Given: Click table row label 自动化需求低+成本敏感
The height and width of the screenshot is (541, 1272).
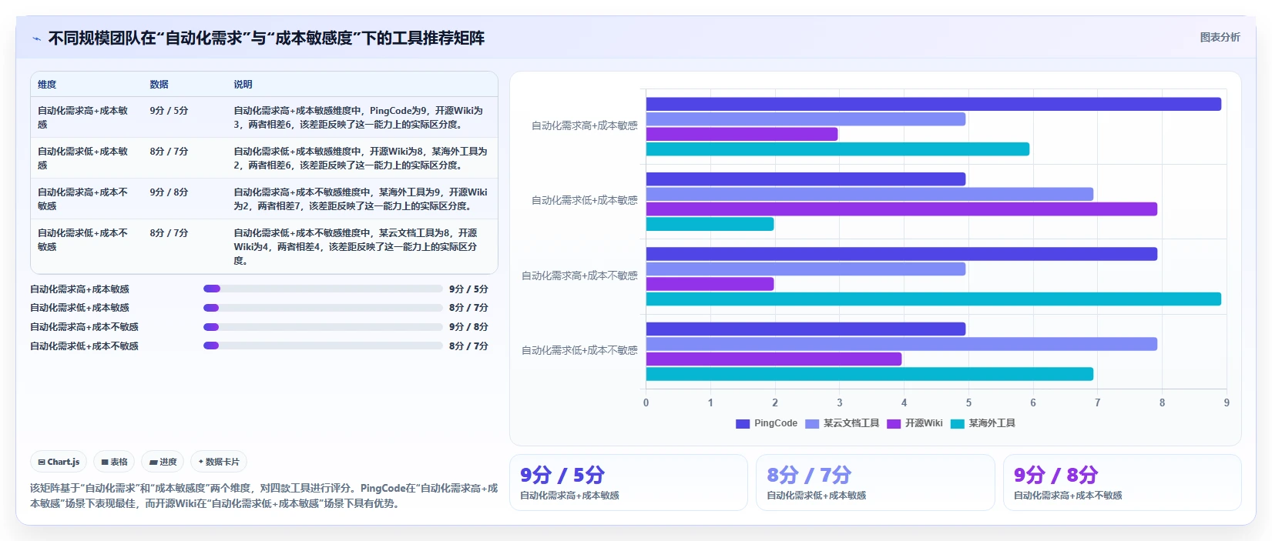Looking at the screenshot, I should [82, 159].
